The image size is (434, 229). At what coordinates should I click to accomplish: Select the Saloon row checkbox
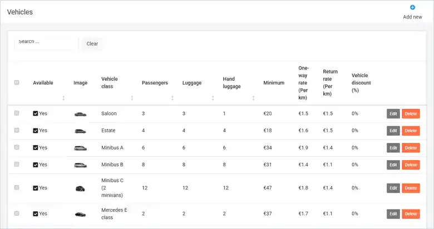coord(17,113)
